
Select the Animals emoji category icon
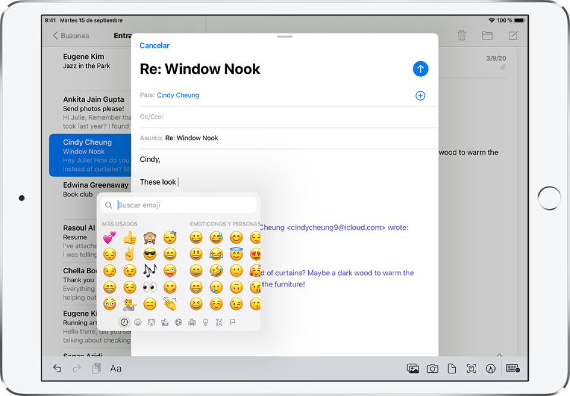(152, 322)
